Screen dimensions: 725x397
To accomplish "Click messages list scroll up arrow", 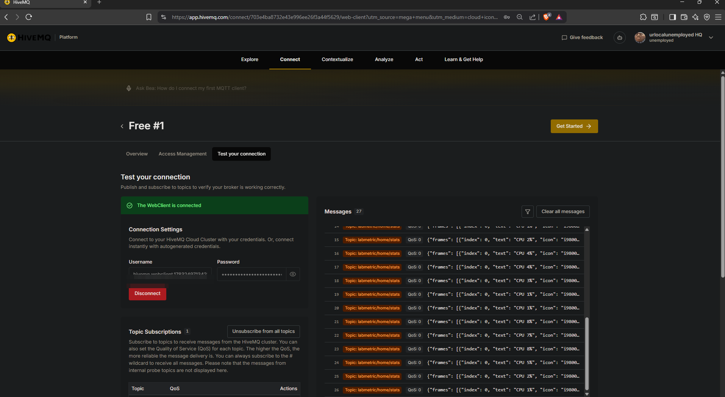I will tap(587, 229).
